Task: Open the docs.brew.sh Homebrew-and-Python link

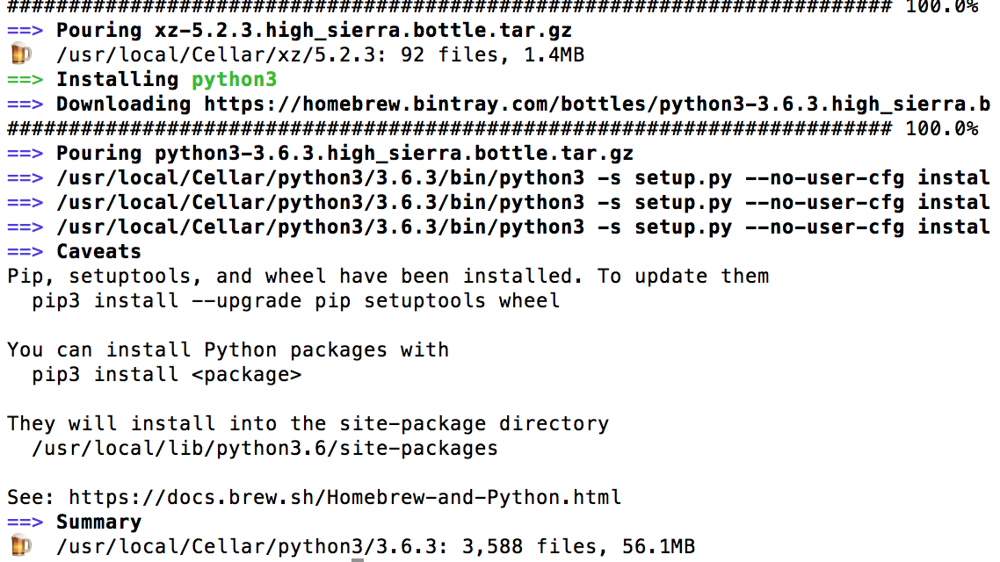Action: [344, 498]
